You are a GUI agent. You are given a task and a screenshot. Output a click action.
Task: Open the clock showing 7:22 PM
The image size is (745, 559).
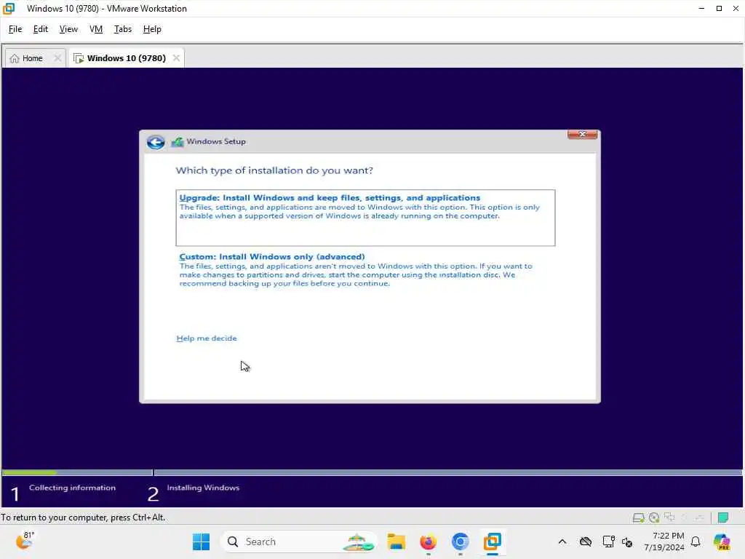click(664, 542)
